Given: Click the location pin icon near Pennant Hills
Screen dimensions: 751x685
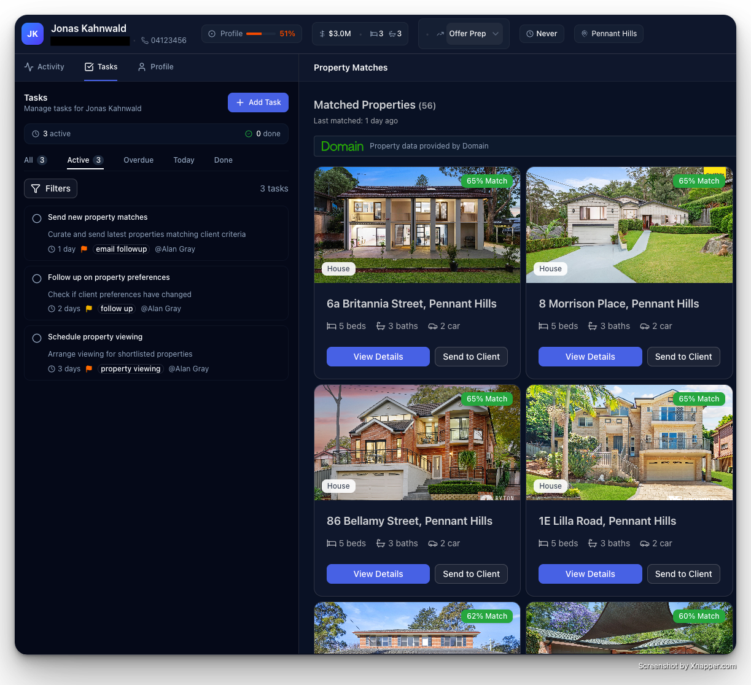Looking at the screenshot, I should (584, 34).
